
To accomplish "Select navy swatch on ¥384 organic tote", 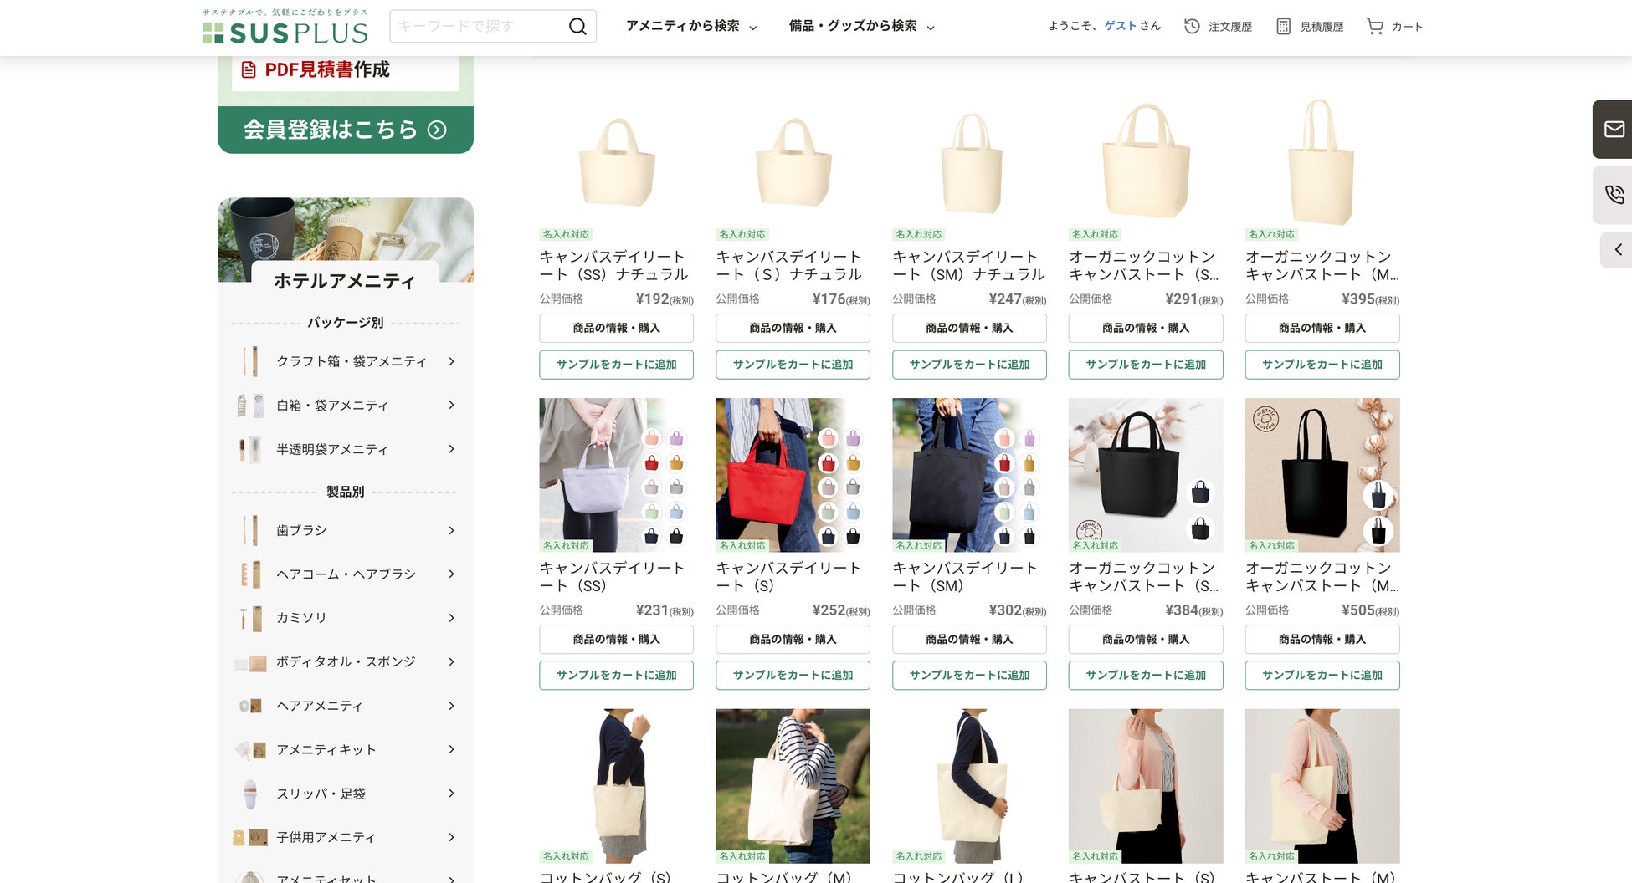I will pos(1200,492).
